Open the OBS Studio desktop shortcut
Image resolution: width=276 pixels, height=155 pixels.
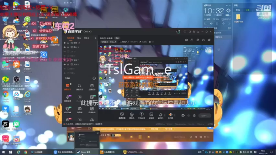[x=16, y=81]
